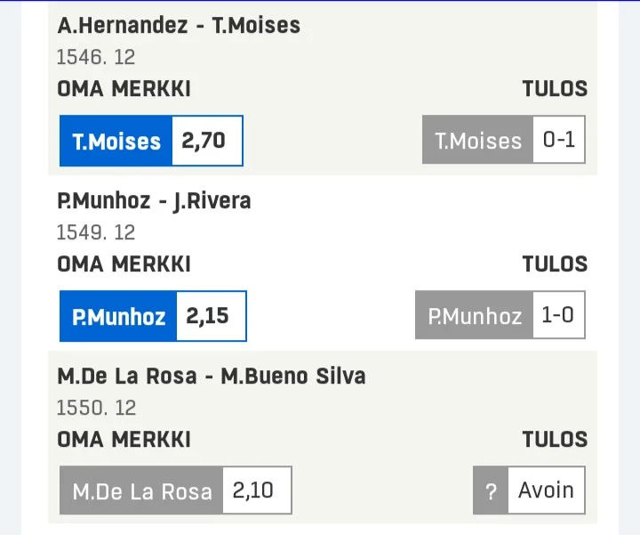Open the P.Munhoz - J.Rivera match title

point(154,200)
